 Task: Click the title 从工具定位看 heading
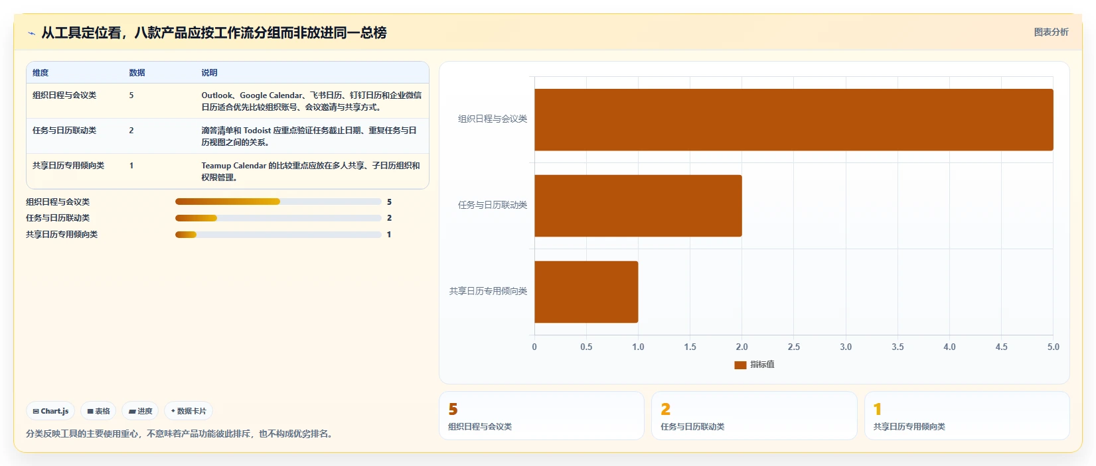click(x=214, y=33)
